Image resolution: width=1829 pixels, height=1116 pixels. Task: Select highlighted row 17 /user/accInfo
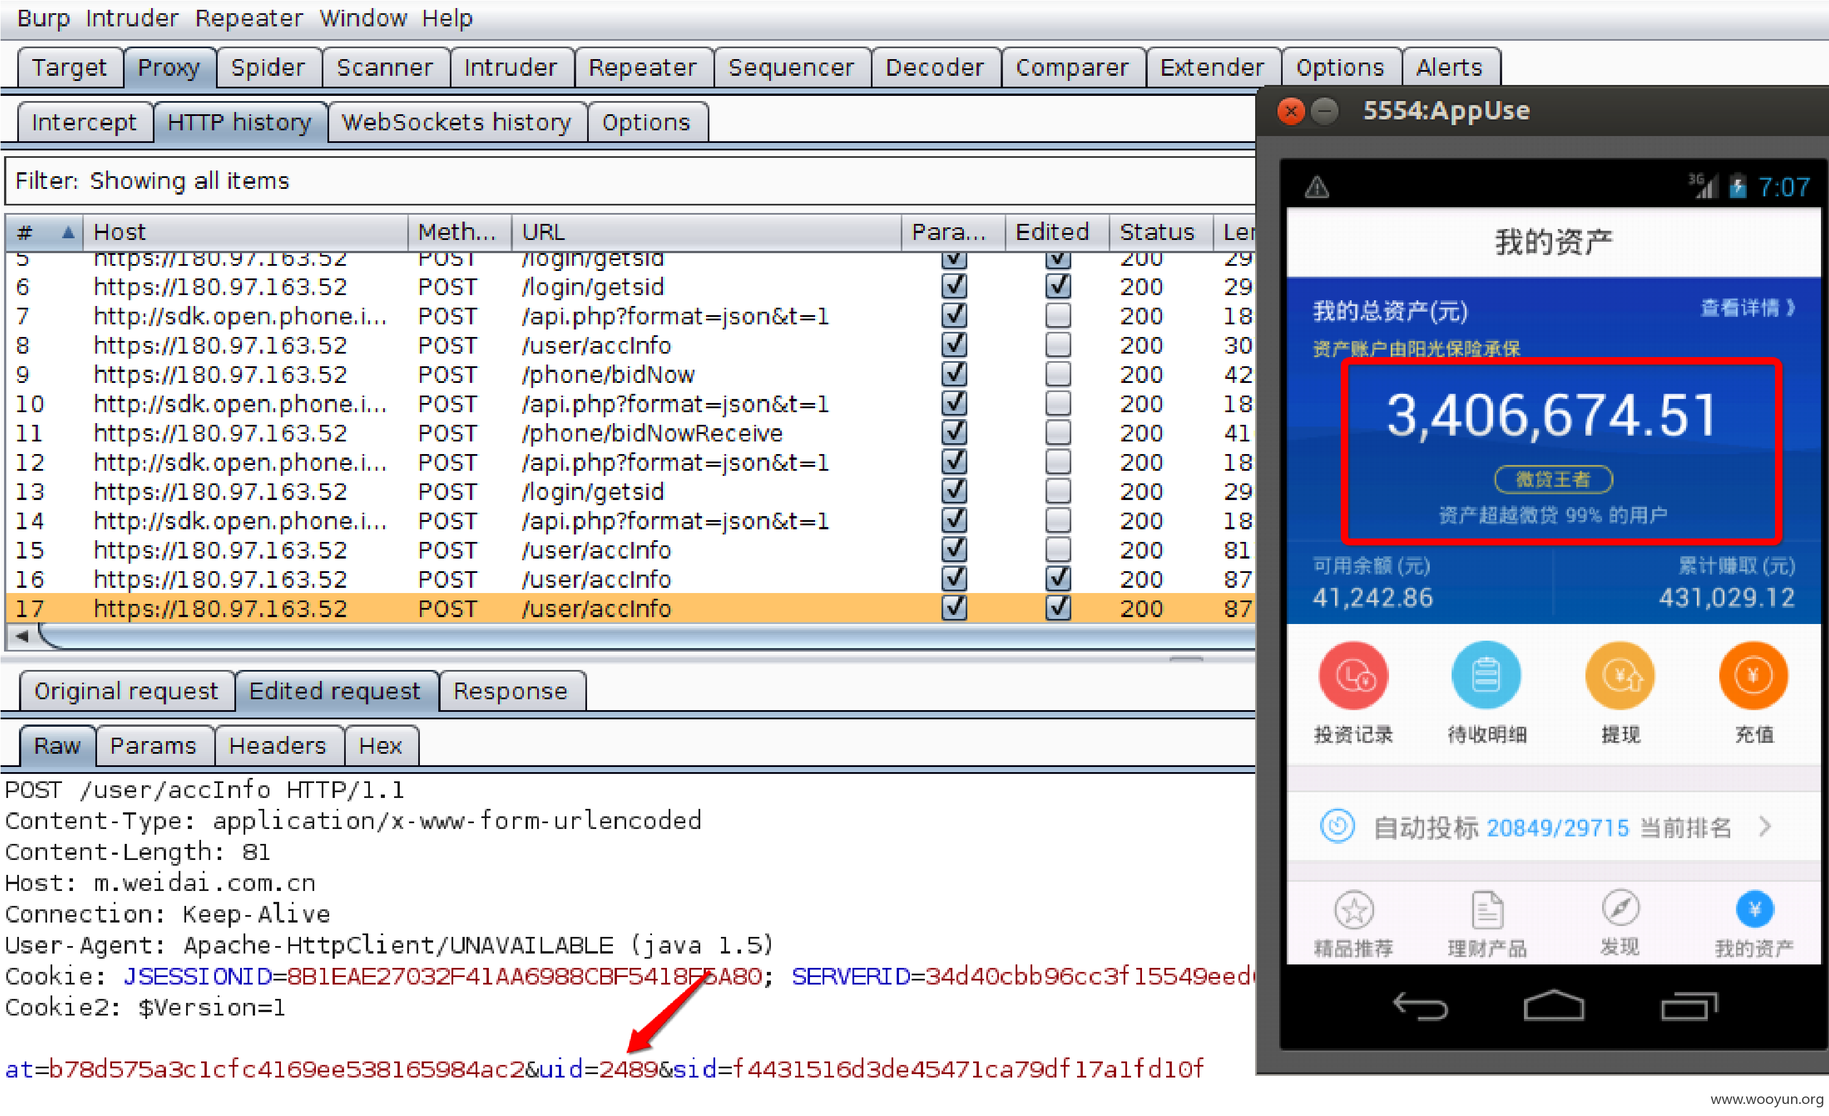coord(630,608)
